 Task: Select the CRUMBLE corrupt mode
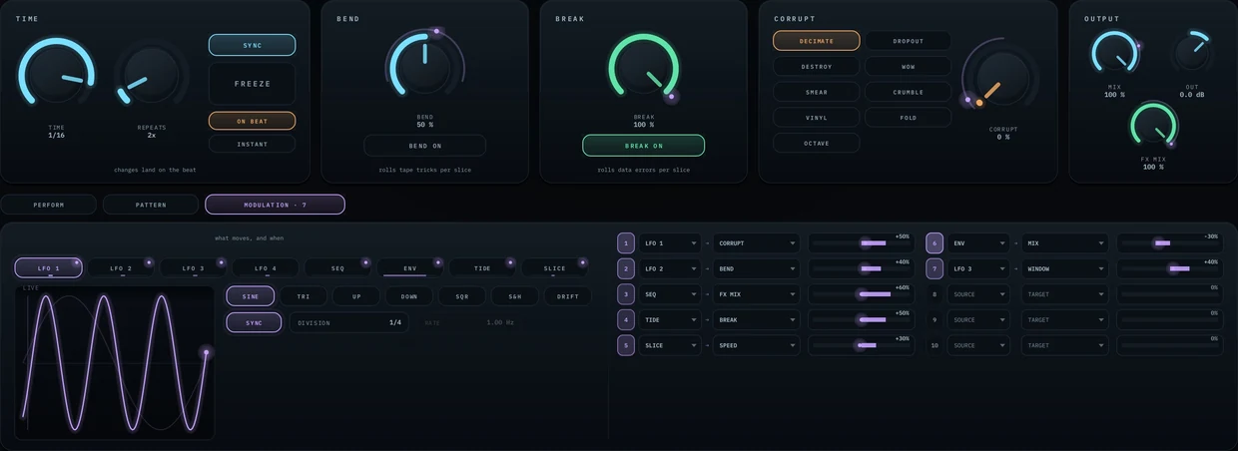[x=908, y=92]
